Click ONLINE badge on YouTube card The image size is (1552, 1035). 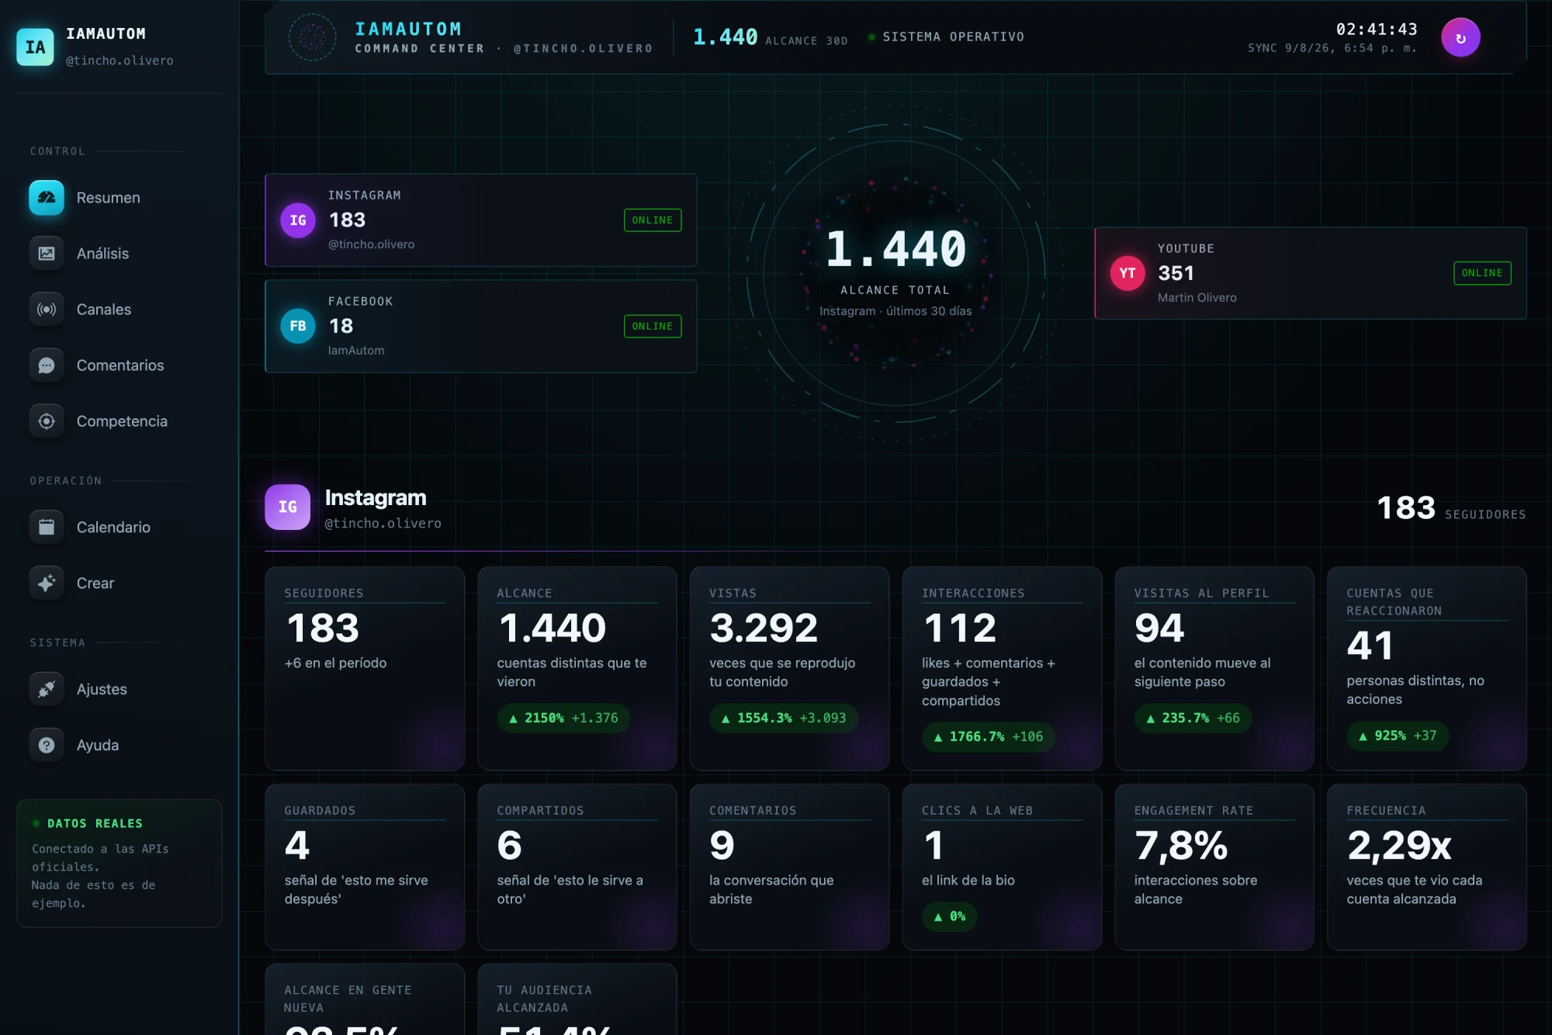1482,273
